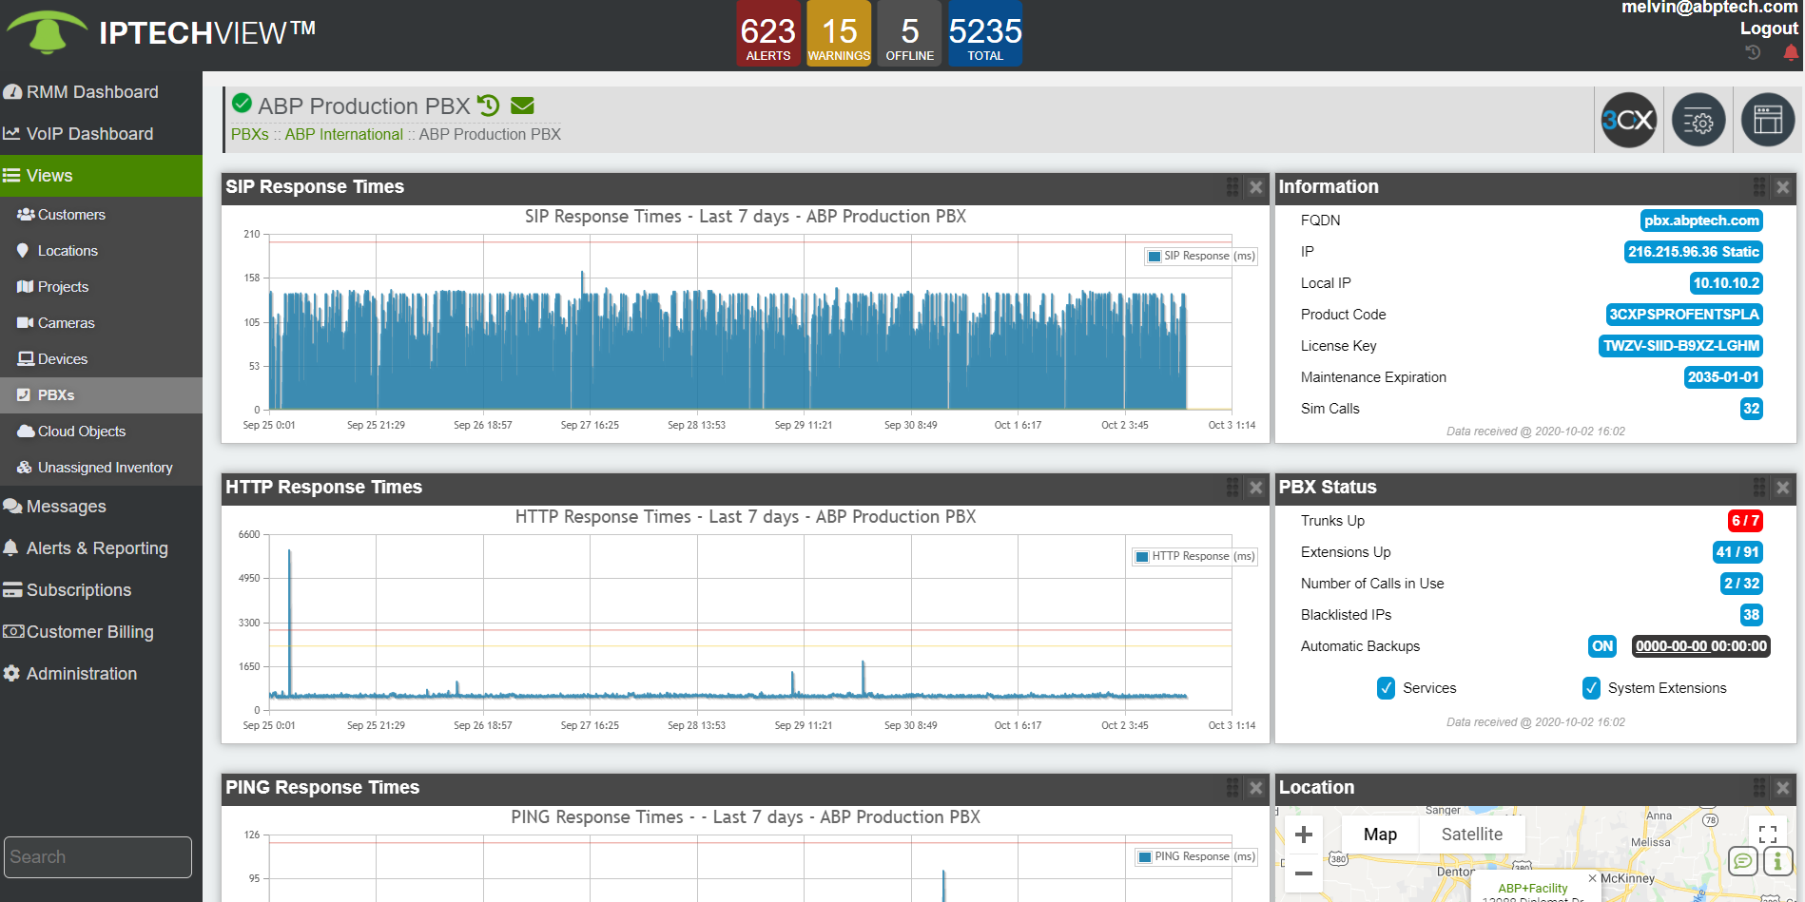Close the SIP Response Times panel
1805x902 pixels.
click(x=1255, y=187)
